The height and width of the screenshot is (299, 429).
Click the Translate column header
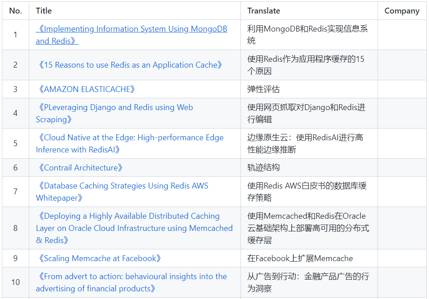pos(264,11)
